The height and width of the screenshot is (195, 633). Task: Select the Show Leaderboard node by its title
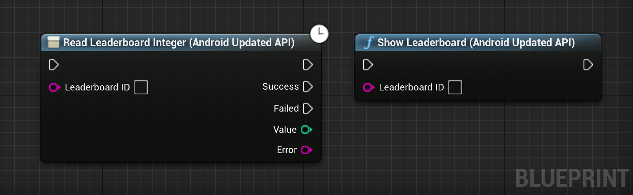(476, 42)
